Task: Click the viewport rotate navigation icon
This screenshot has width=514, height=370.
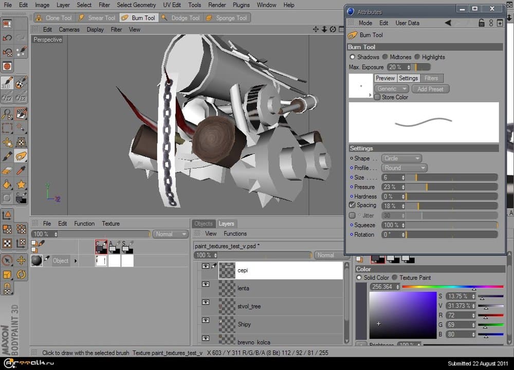Action: point(333,29)
